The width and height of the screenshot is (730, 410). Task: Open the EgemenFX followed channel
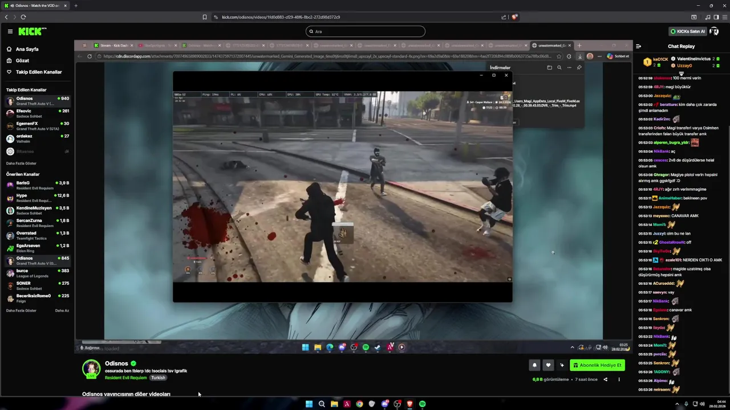click(x=38, y=126)
